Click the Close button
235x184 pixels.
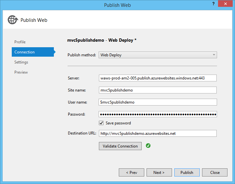pyautogui.click(x=215, y=173)
